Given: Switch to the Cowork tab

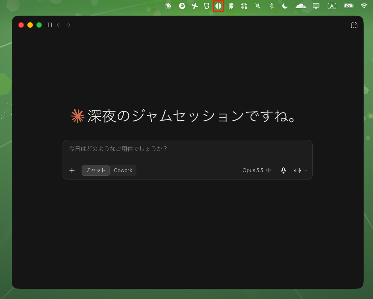Looking at the screenshot, I should coord(123,171).
